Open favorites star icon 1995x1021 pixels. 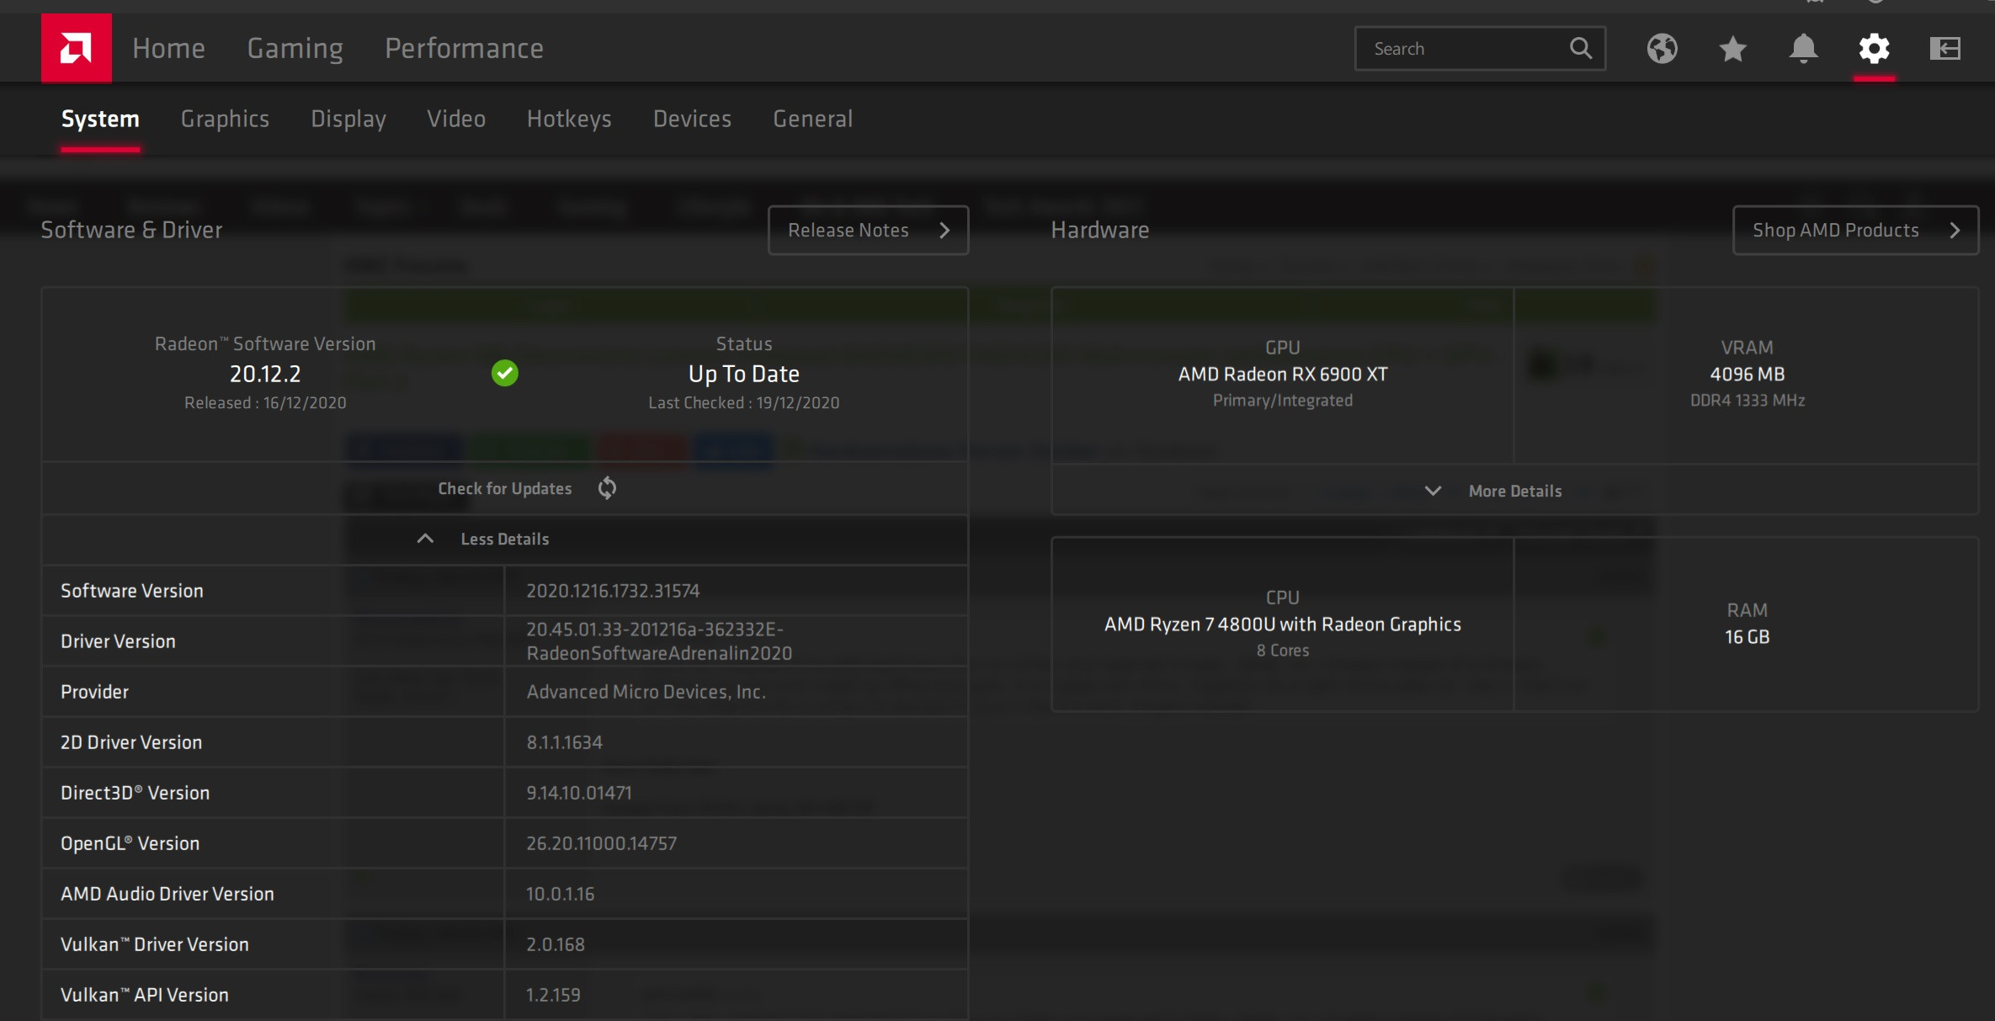pos(1732,49)
